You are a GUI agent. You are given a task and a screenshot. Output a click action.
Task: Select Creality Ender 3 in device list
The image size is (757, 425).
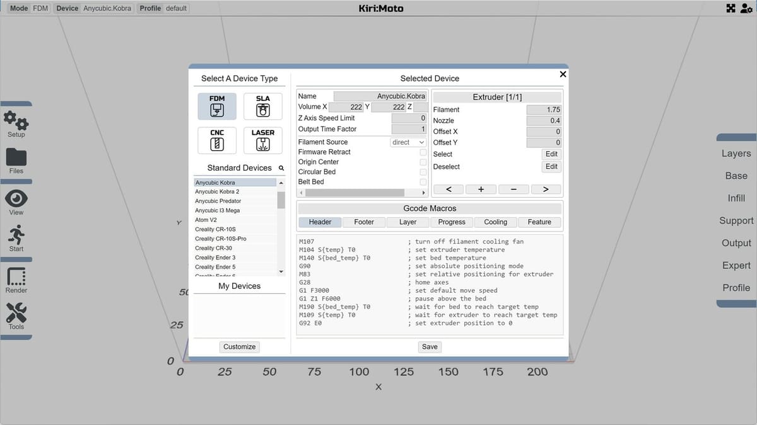click(x=235, y=258)
